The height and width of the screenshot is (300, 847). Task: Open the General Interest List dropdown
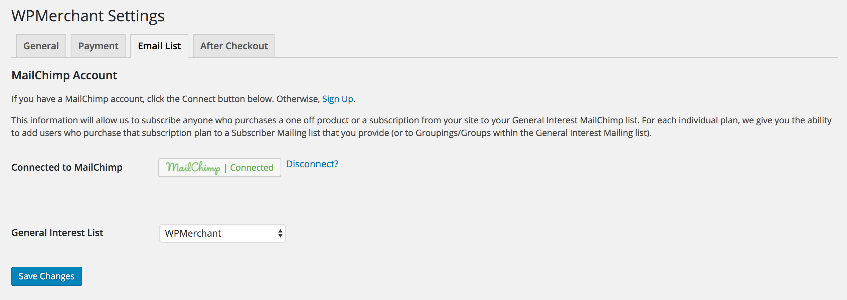tap(222, 233)
